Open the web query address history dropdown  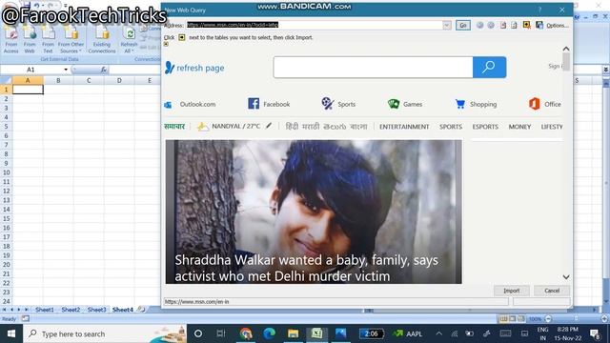click(x=447, y=26)
